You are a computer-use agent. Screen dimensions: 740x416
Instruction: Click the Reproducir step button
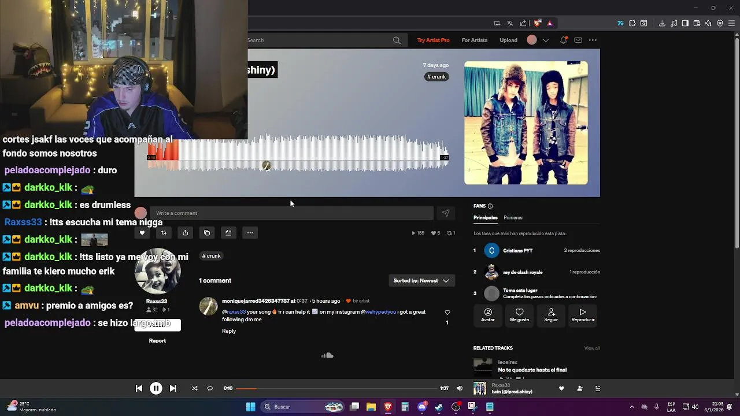click(x=583, y=315)
